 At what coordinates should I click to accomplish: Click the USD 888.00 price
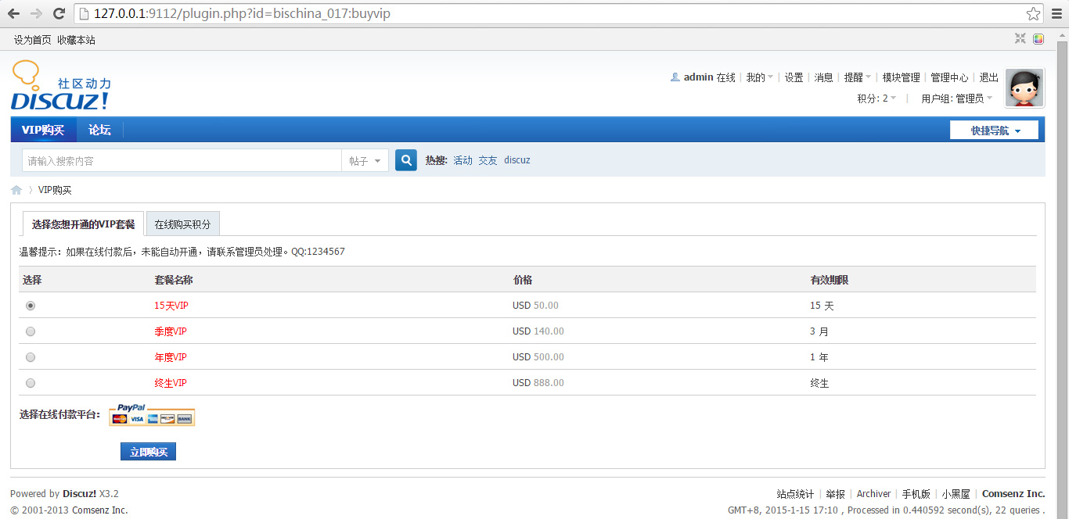pos(538,383)
